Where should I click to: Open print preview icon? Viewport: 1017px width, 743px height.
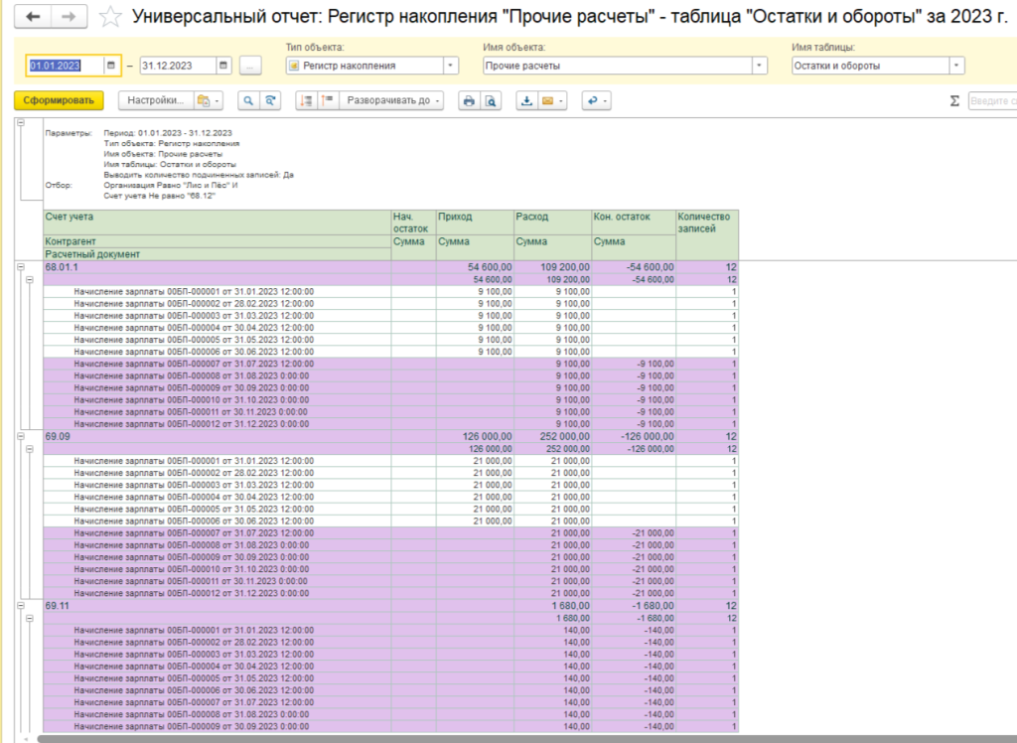coord(491,100)
